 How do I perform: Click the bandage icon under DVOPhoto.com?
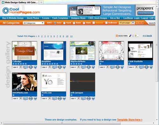tap(31, 98)
